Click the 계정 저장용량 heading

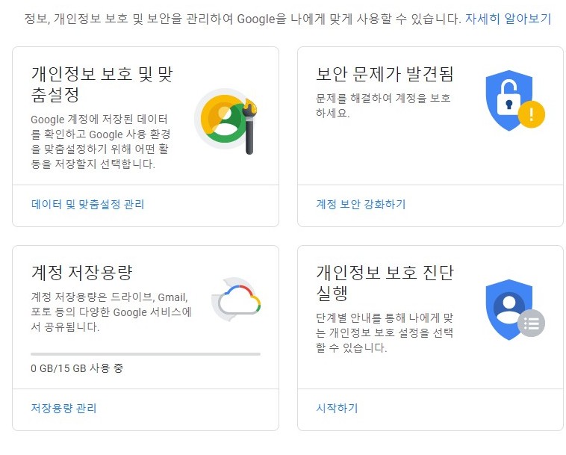pos(82,272)
